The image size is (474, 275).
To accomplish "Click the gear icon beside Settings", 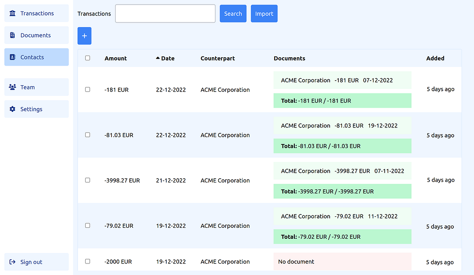I will (12, 109).
